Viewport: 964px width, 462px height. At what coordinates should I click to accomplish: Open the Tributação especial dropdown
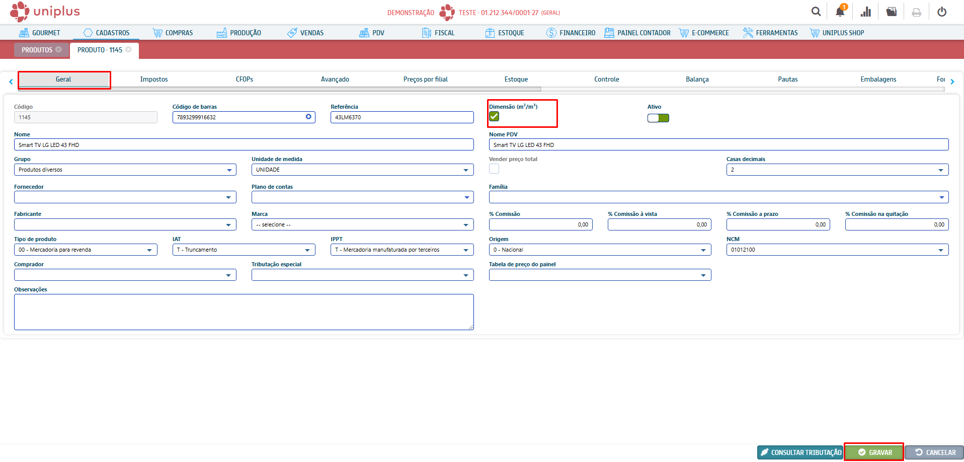pos(363,275)
